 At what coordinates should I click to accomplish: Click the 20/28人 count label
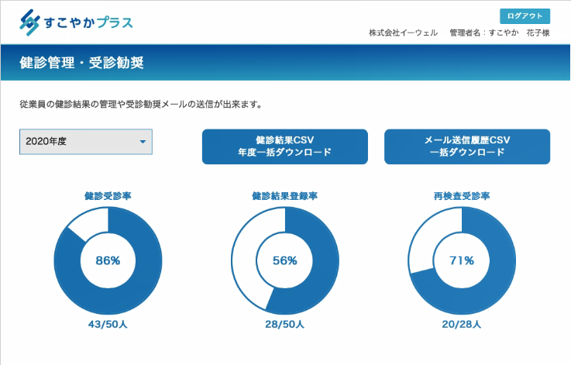click(x=462, y=324)
